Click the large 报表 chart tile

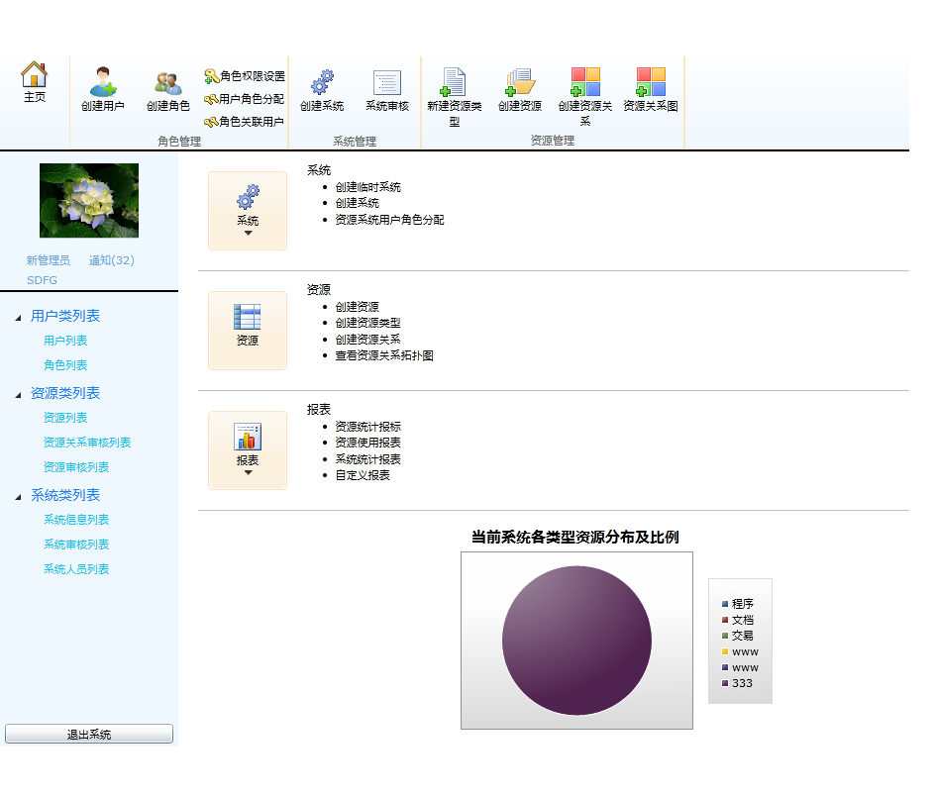point(248,449)
